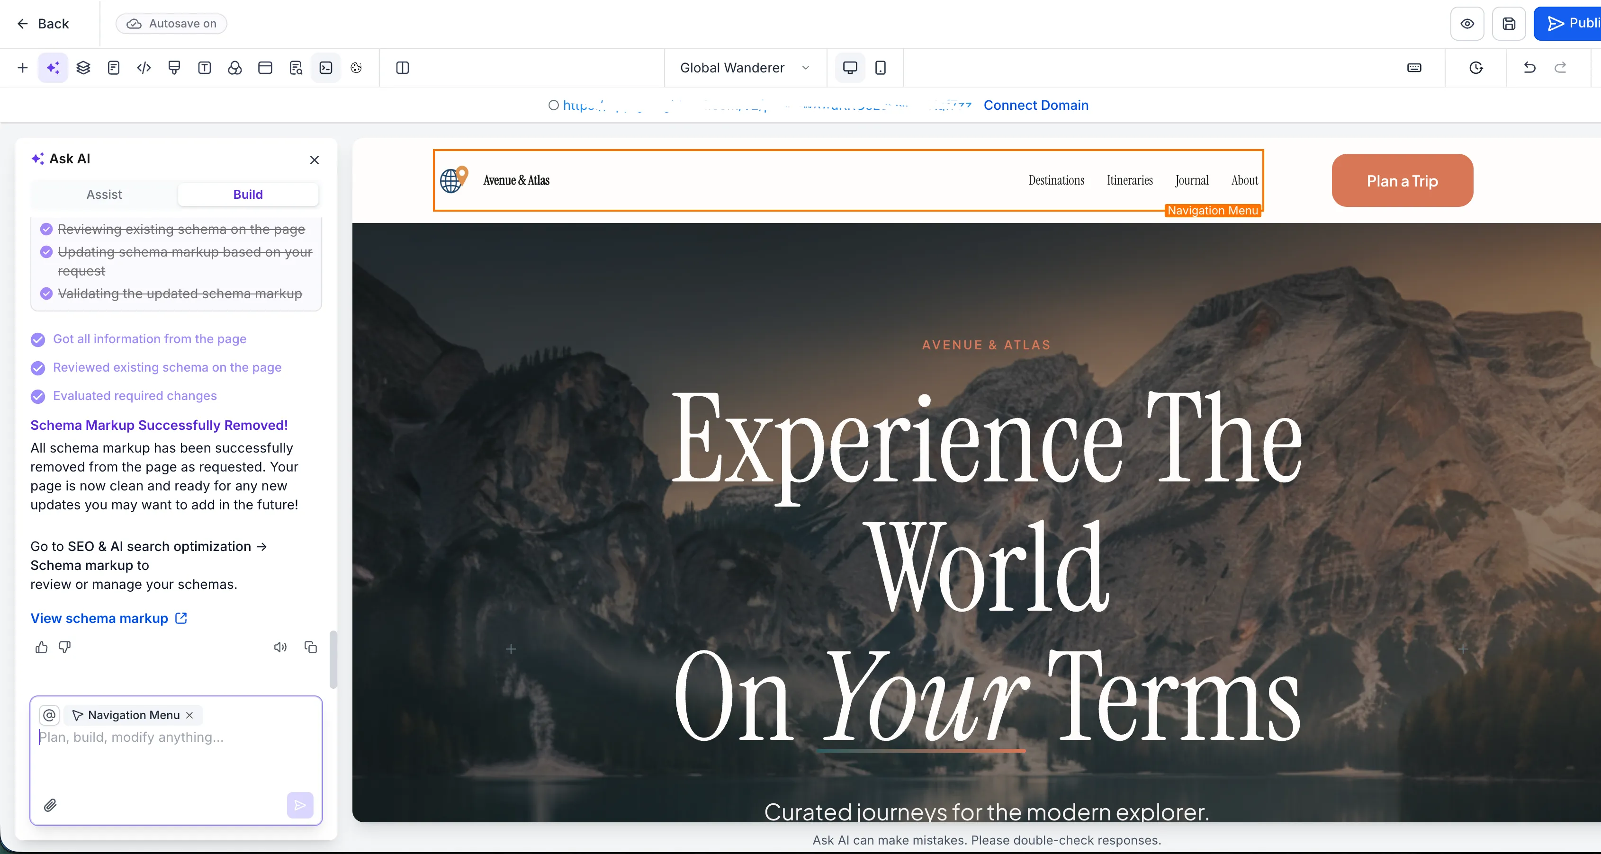Open the typography T icon

205,68
